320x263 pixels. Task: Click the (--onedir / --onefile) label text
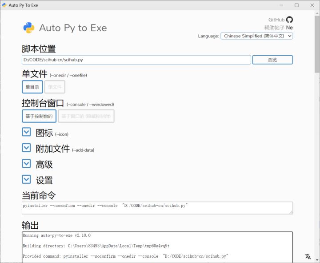68,75
